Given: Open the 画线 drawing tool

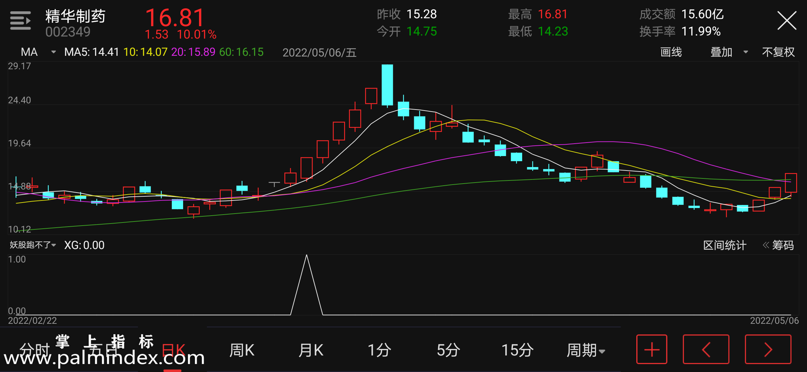Looking at the screenshot, I should click(x=671, y=52).
